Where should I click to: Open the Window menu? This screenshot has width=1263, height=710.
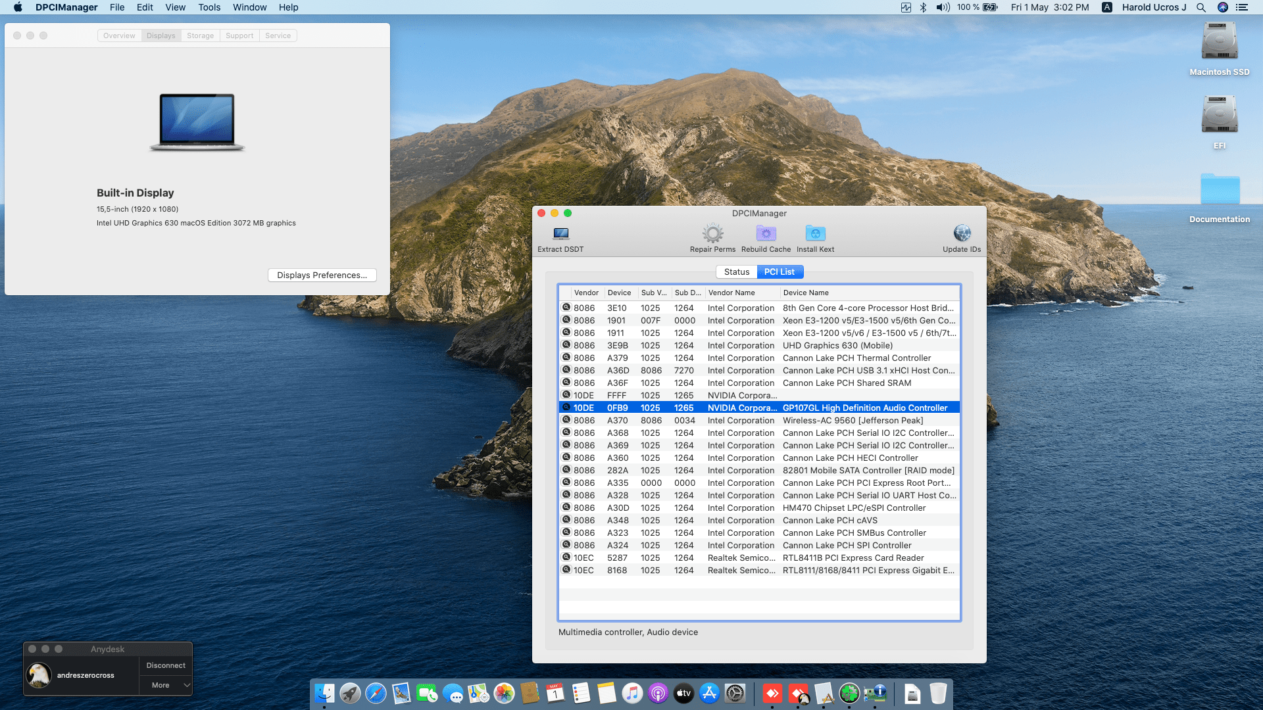click(x=249, y=7)
